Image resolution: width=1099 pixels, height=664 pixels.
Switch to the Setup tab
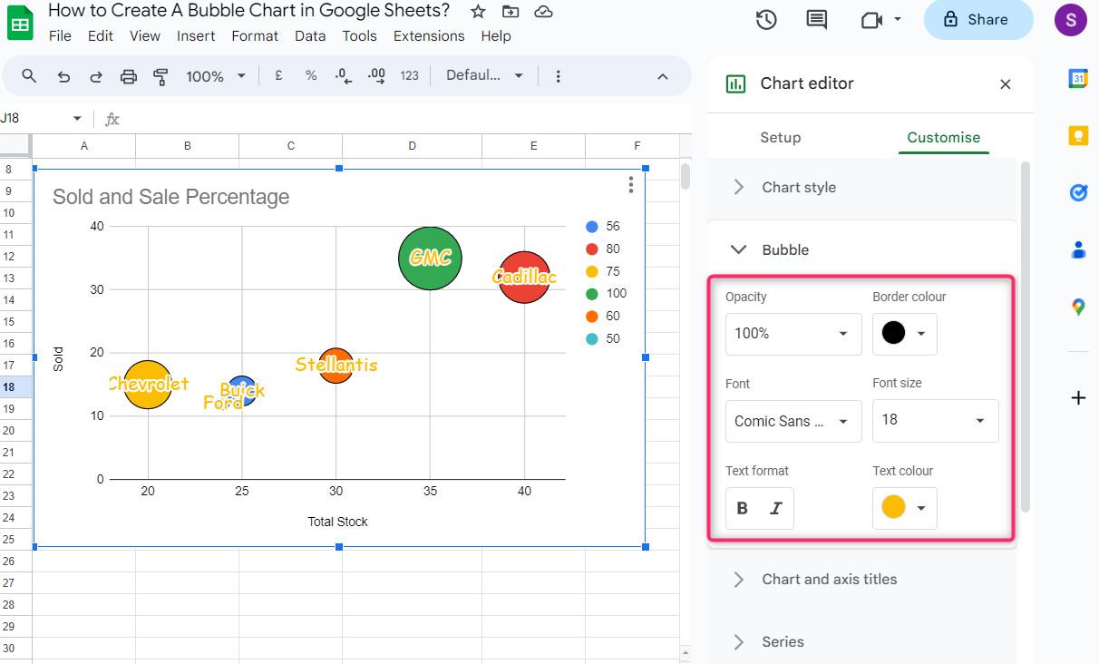tap(780, 138)
